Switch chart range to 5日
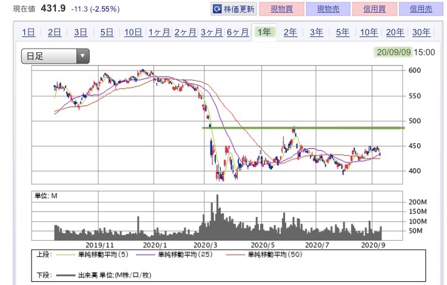 point(107,32)
